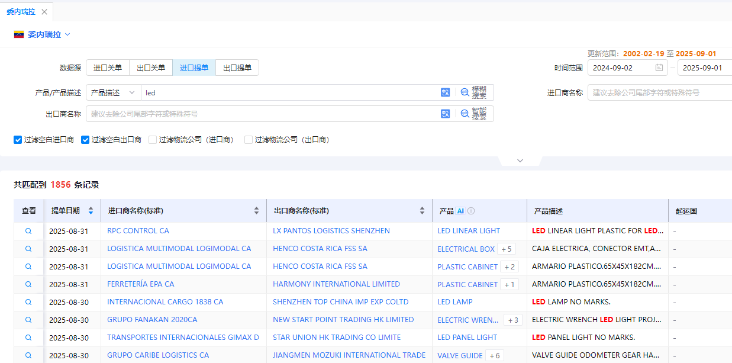The image size is (732, 363).
Task: Click the Venezuela flag icon
Action: click(x=18, y=34)
